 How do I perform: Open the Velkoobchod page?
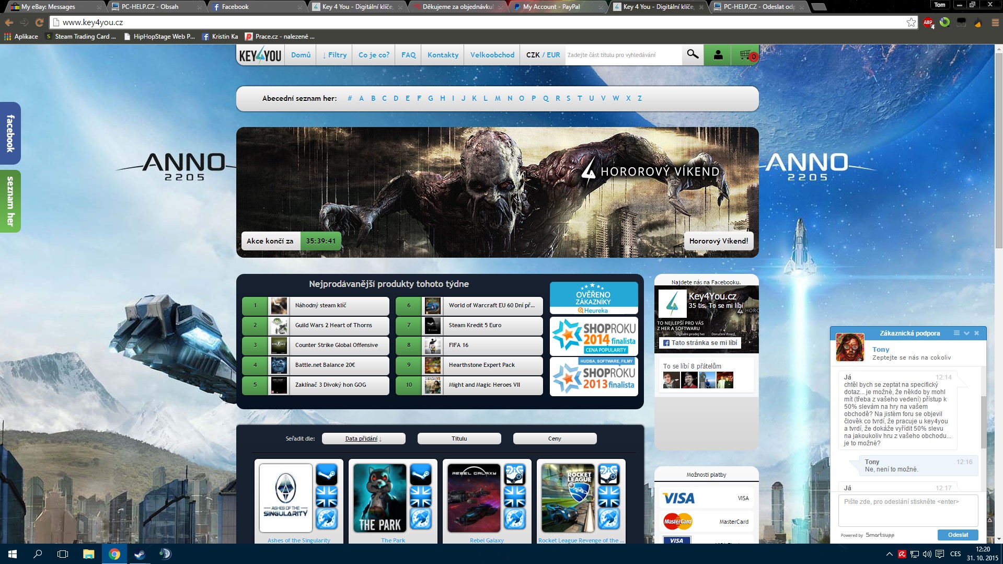point(492,55)
